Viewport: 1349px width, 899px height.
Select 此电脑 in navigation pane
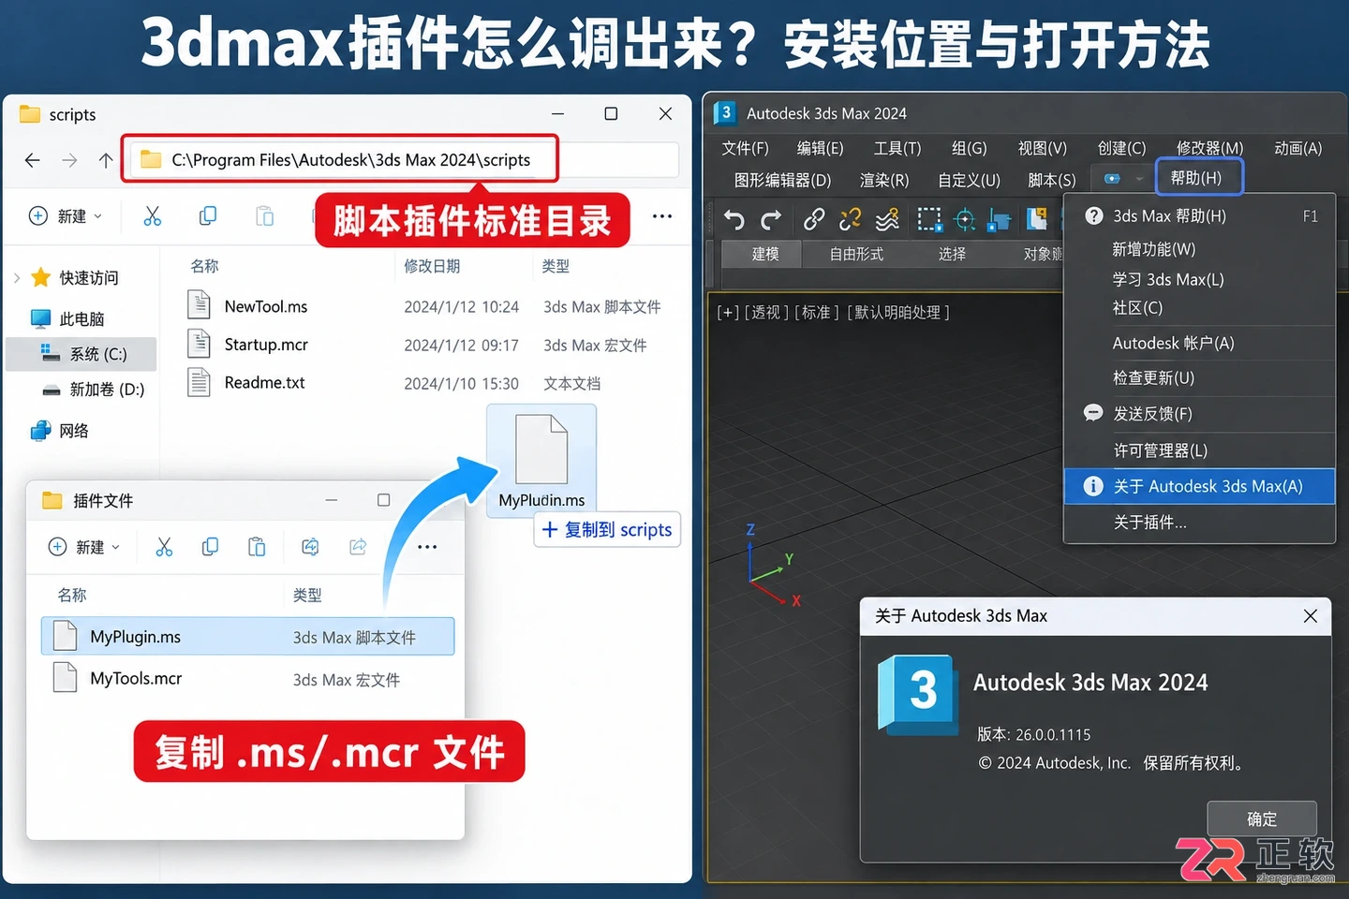pyautogui.click(x=67, y=319)
